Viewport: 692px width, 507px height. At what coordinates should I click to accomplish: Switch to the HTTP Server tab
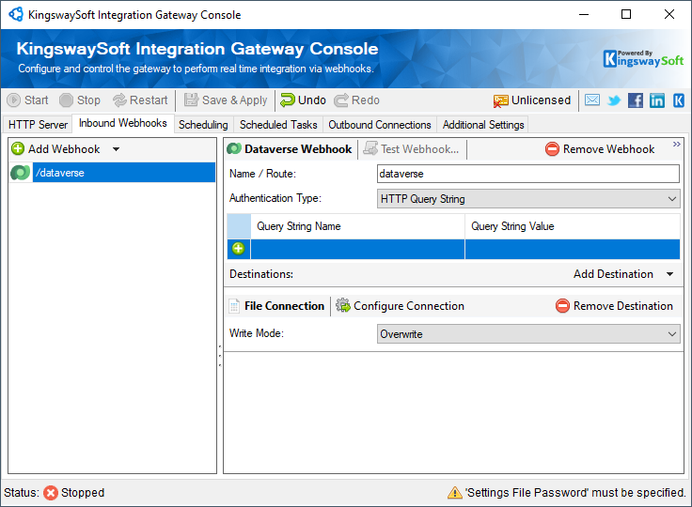click(39, 125)
